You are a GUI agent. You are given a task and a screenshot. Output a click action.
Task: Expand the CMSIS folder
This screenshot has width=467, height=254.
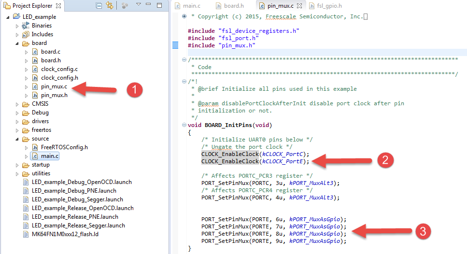(17, 104)
